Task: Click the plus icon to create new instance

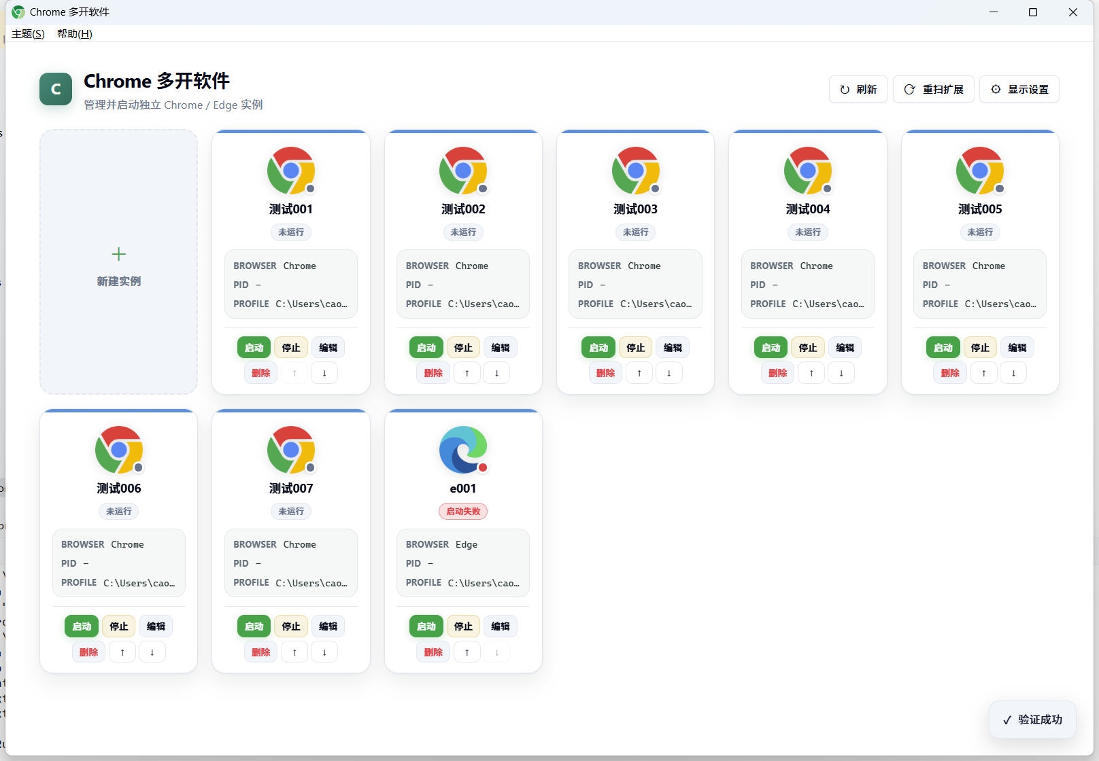Action: pyautogui.click(x=118, y=254)
